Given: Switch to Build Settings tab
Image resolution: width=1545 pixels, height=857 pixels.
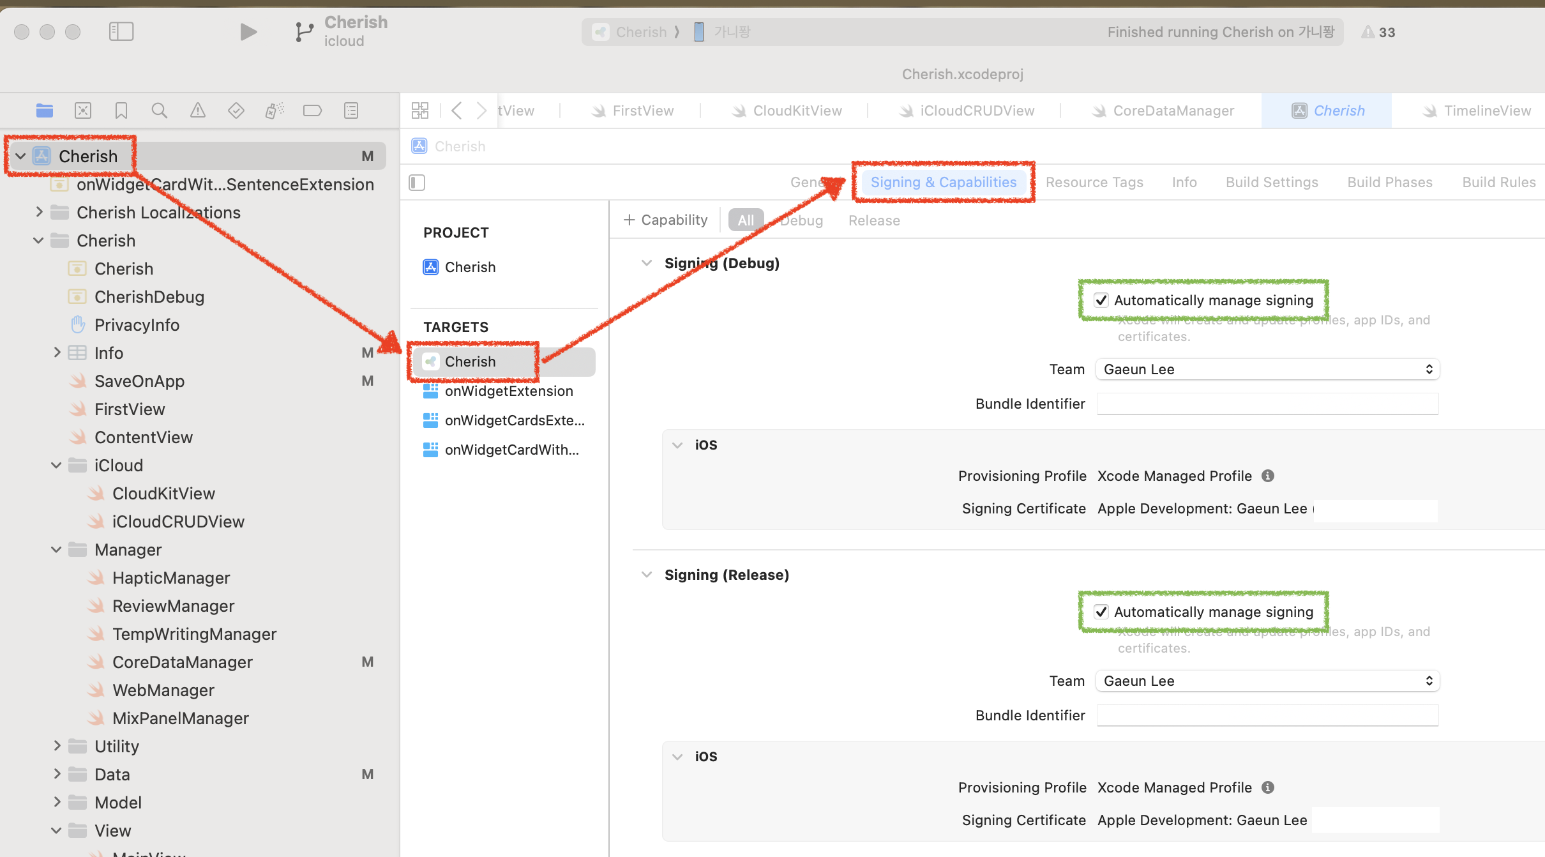Looking at the screenshot, I should click(x=1272, y=182).
